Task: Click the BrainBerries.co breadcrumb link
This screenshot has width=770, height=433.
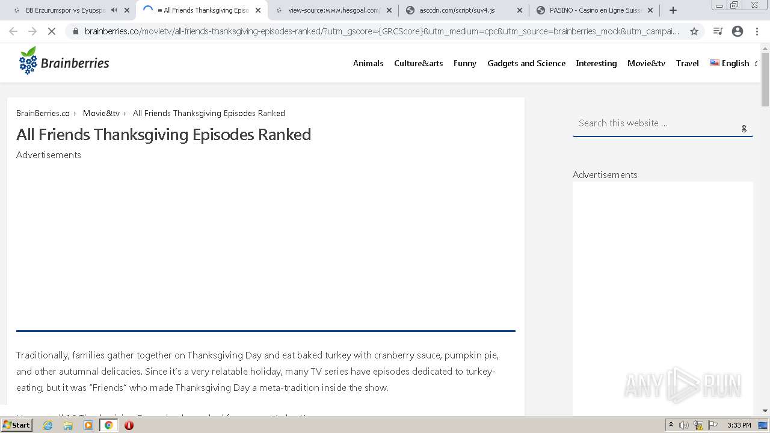Action: click(x=43, y=113)
